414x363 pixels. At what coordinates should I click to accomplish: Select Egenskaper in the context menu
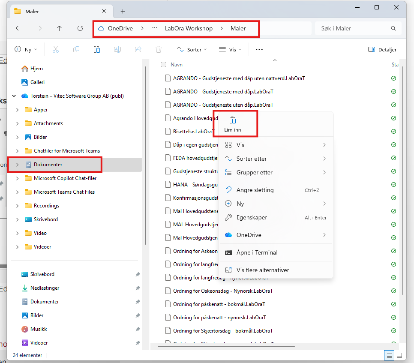[x=252, y=217]
